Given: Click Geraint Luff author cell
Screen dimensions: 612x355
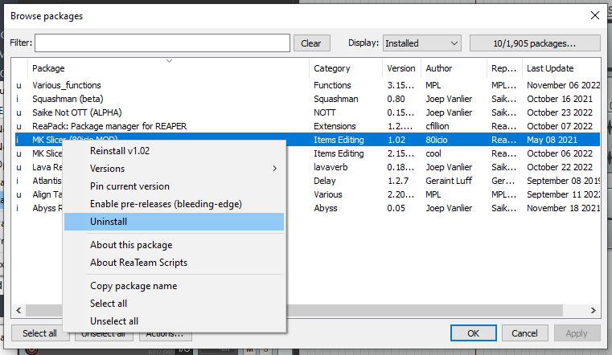Looking at the screenshot, I should 449,181.
